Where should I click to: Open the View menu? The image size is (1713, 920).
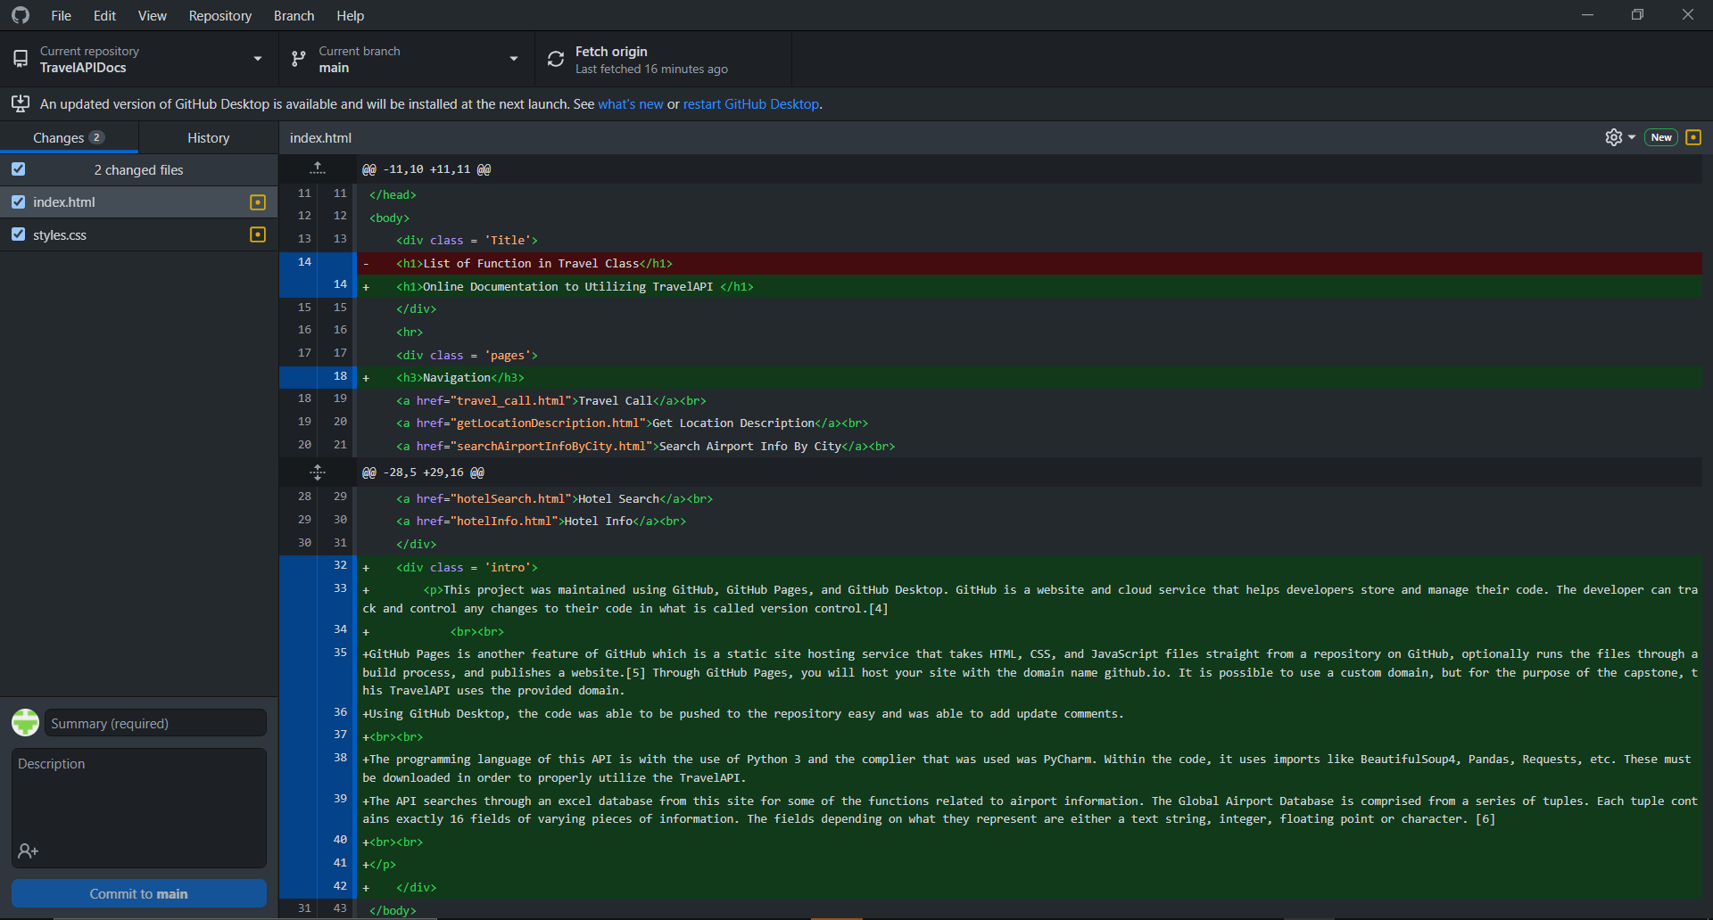152,16
